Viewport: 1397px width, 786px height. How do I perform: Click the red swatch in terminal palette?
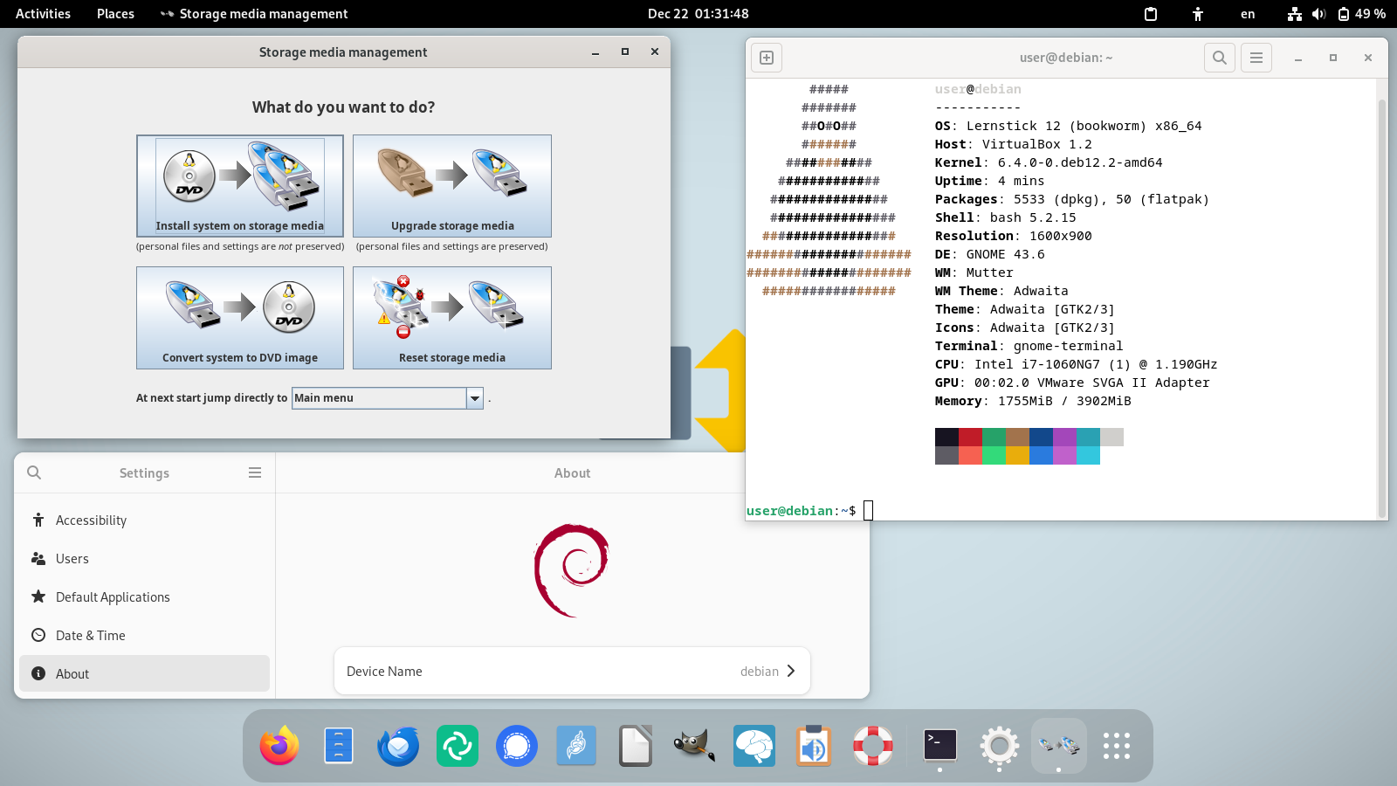click(970, 437)
